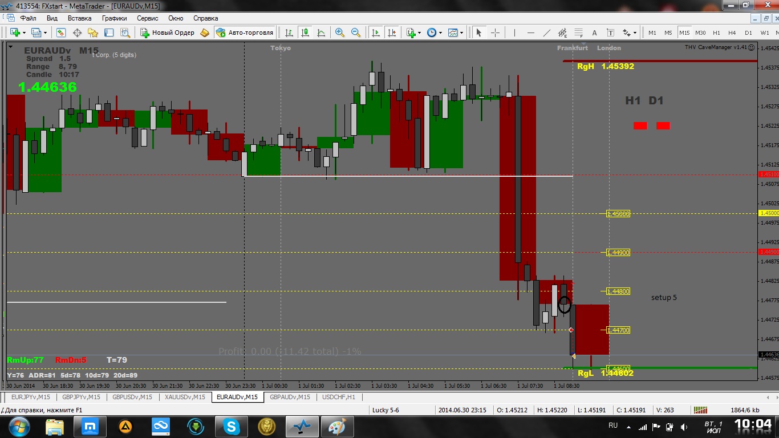
Task: Click the Новый Ордер button
Action: click(168, 33)
